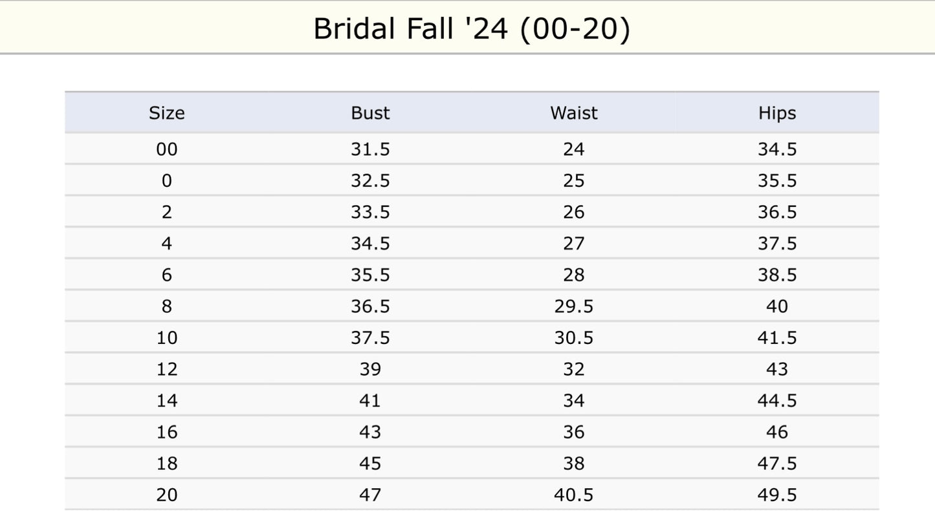Click the bust value 41 for size 14
The width and height of the screenshot is (935, 525).
370,401
